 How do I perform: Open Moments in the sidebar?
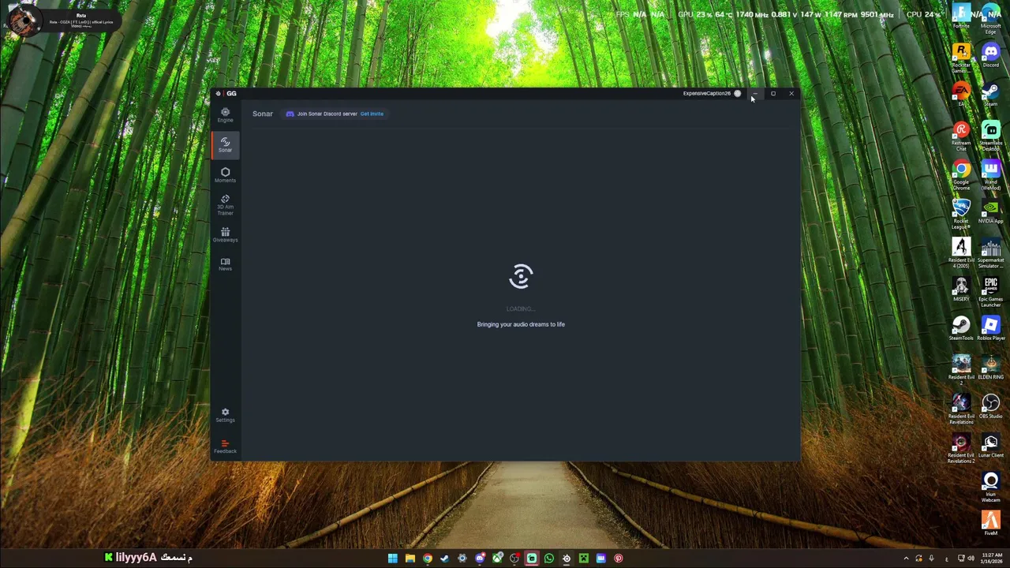[x=225, y=175]
